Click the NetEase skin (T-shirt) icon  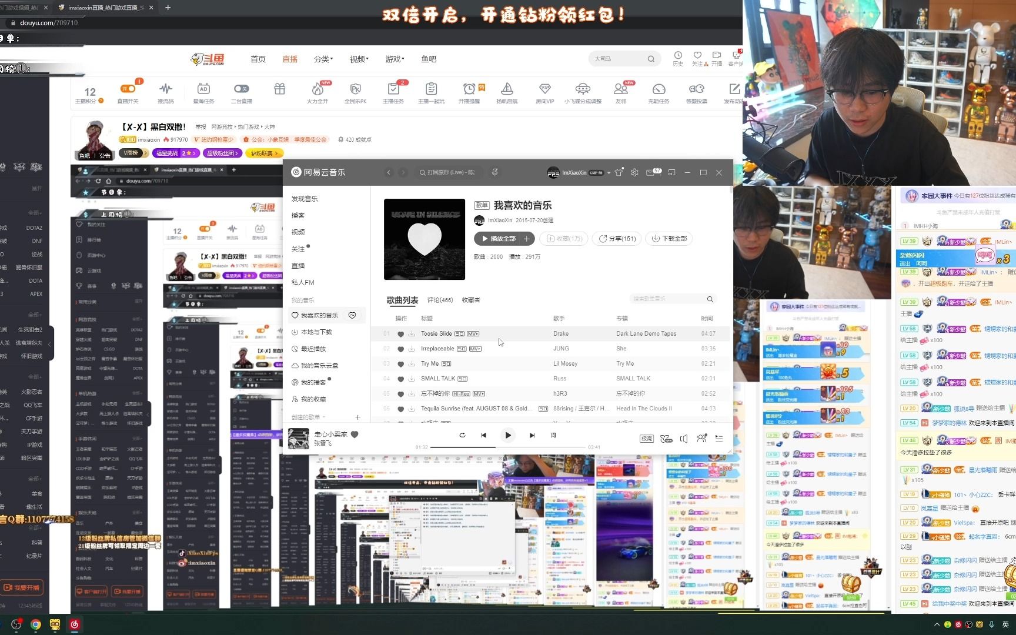point(619,172)
